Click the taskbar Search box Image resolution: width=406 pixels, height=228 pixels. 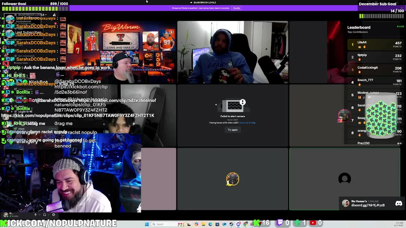pyautogui.click(x=168, y=224)
